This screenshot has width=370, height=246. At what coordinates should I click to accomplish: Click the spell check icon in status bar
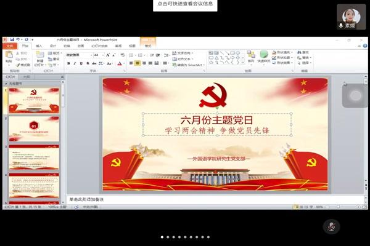click(x=76, y=207)
